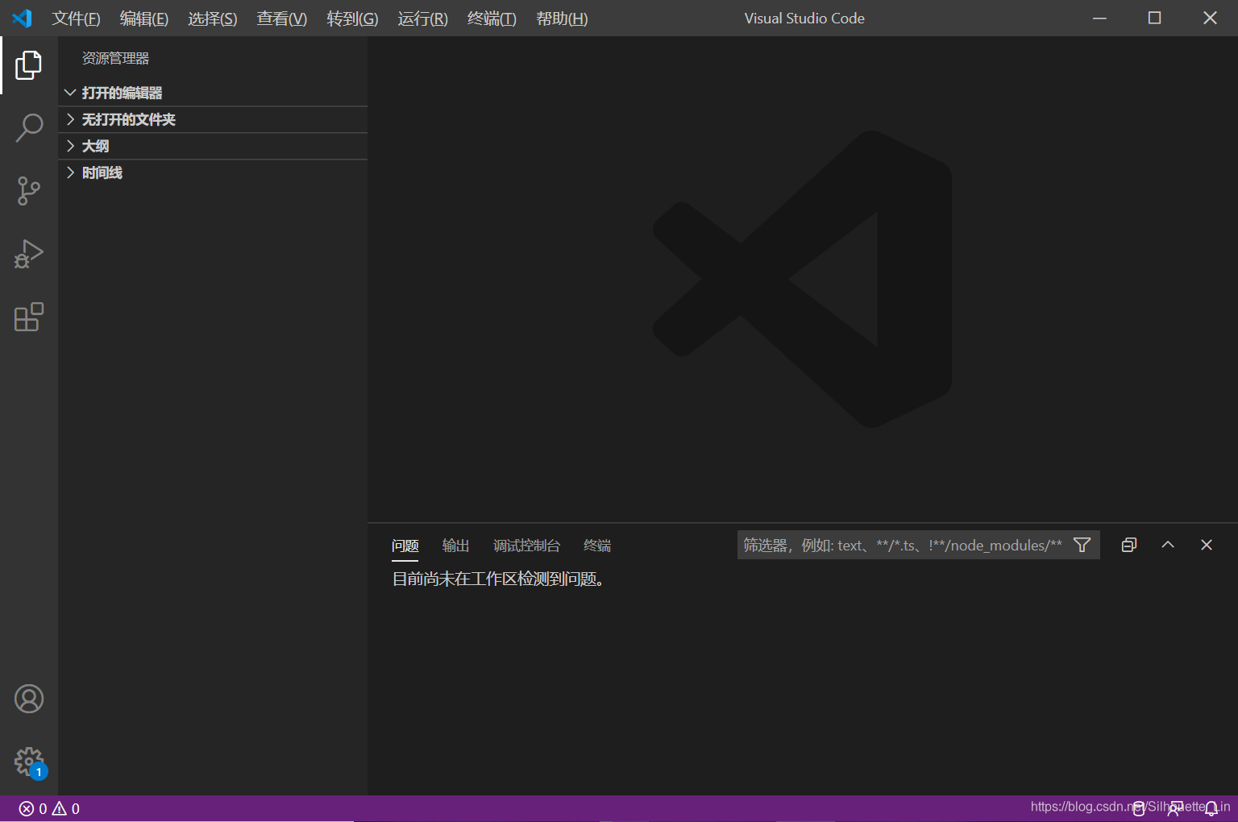The width and height of the screenshot is (1238, 822).
Task: Click the feedback icon in status bar
Action: click(1174, 808)
